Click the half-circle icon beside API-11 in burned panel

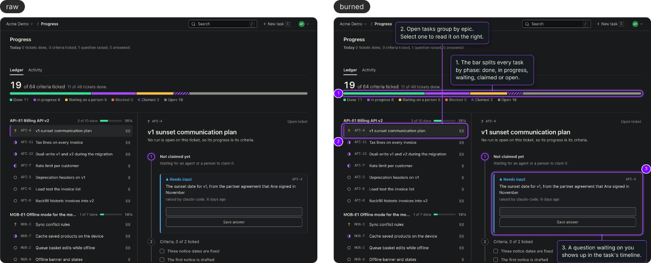[348, 143]
